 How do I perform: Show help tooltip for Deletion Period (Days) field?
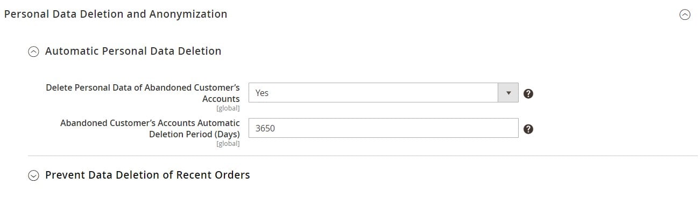[528, 129]
